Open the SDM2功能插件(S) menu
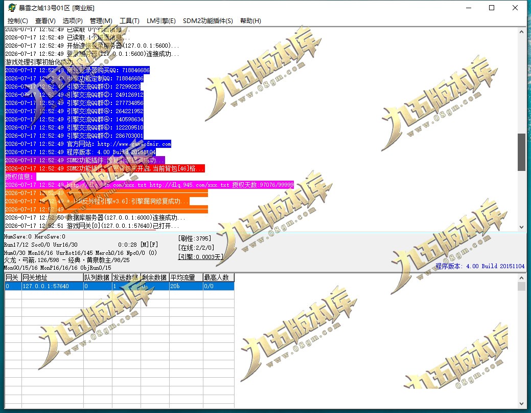Screen dimensions: 531x413 click(x=207, y=20)
